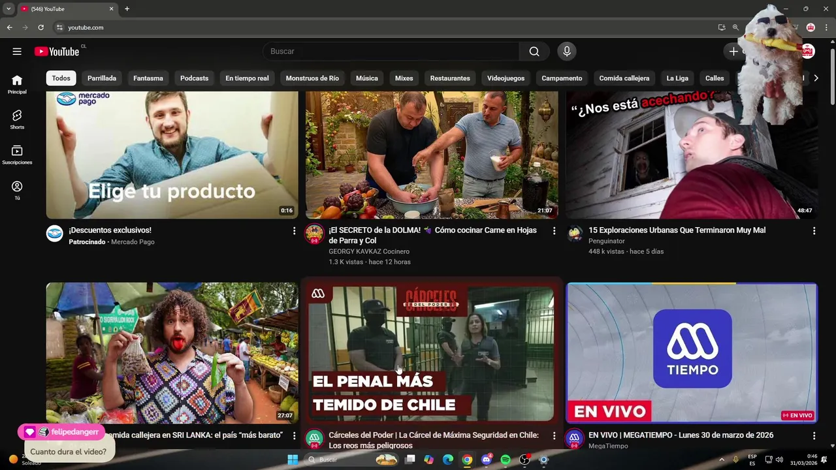Viewport: 836px width, 470px height.
Task: Open a new browser tab
Action: 127,9
